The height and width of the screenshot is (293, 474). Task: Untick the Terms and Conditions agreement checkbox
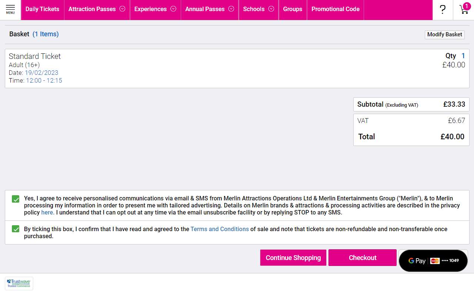tap(16, 229)
